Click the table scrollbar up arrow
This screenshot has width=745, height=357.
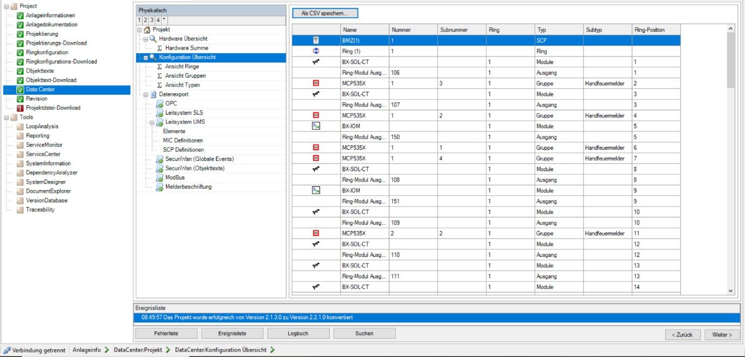[x=730, y=28]
